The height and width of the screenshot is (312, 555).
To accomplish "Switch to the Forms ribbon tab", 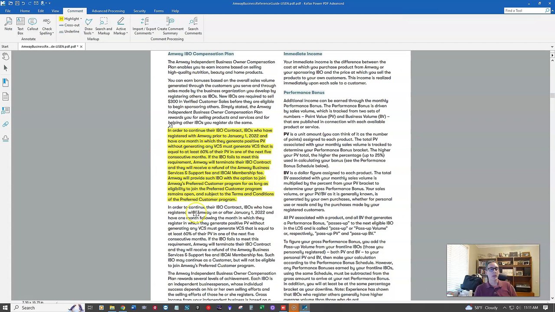I will point(159,11).
